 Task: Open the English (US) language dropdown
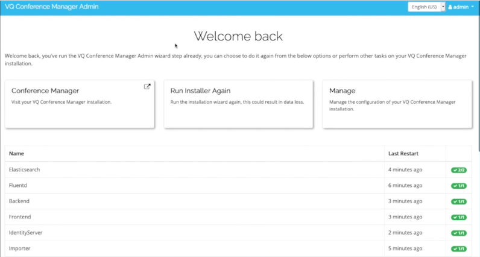[x=426, y=7]
